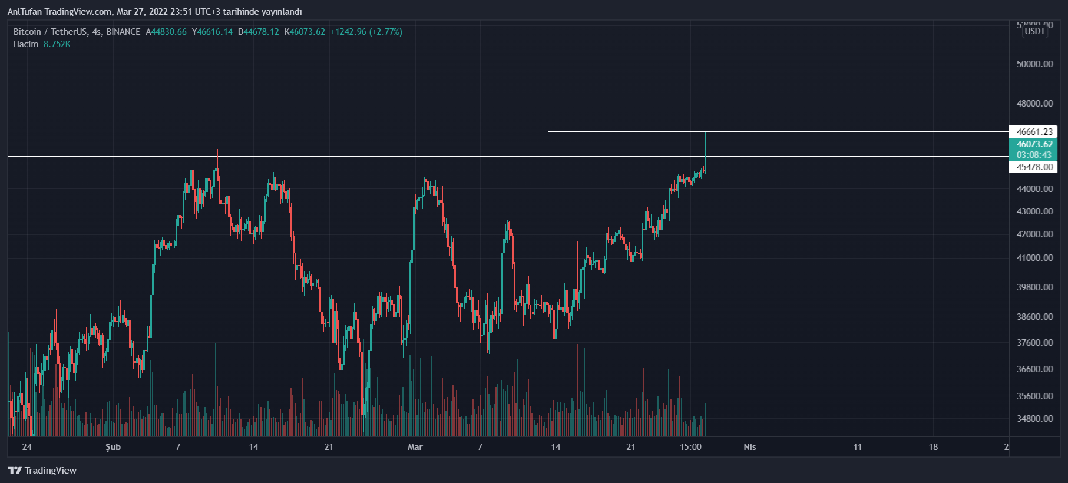Click the Mar month label on the time axis

pos(415,447)
